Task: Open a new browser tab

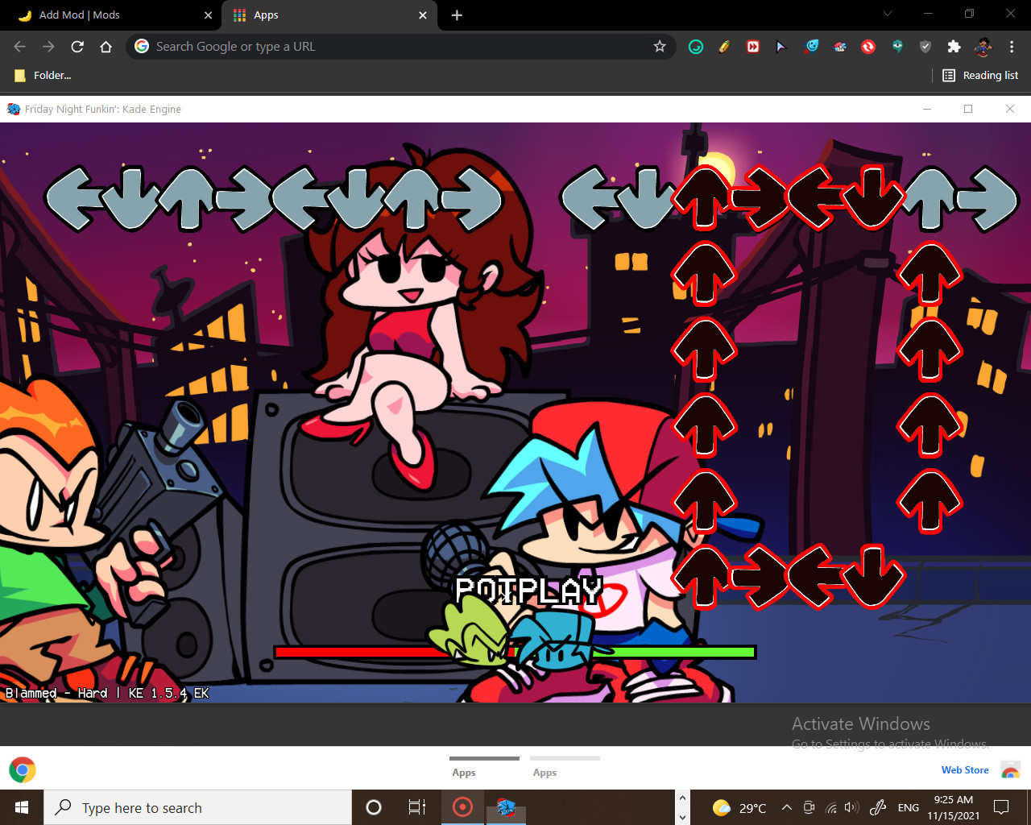Action: (x=457, y=15)
